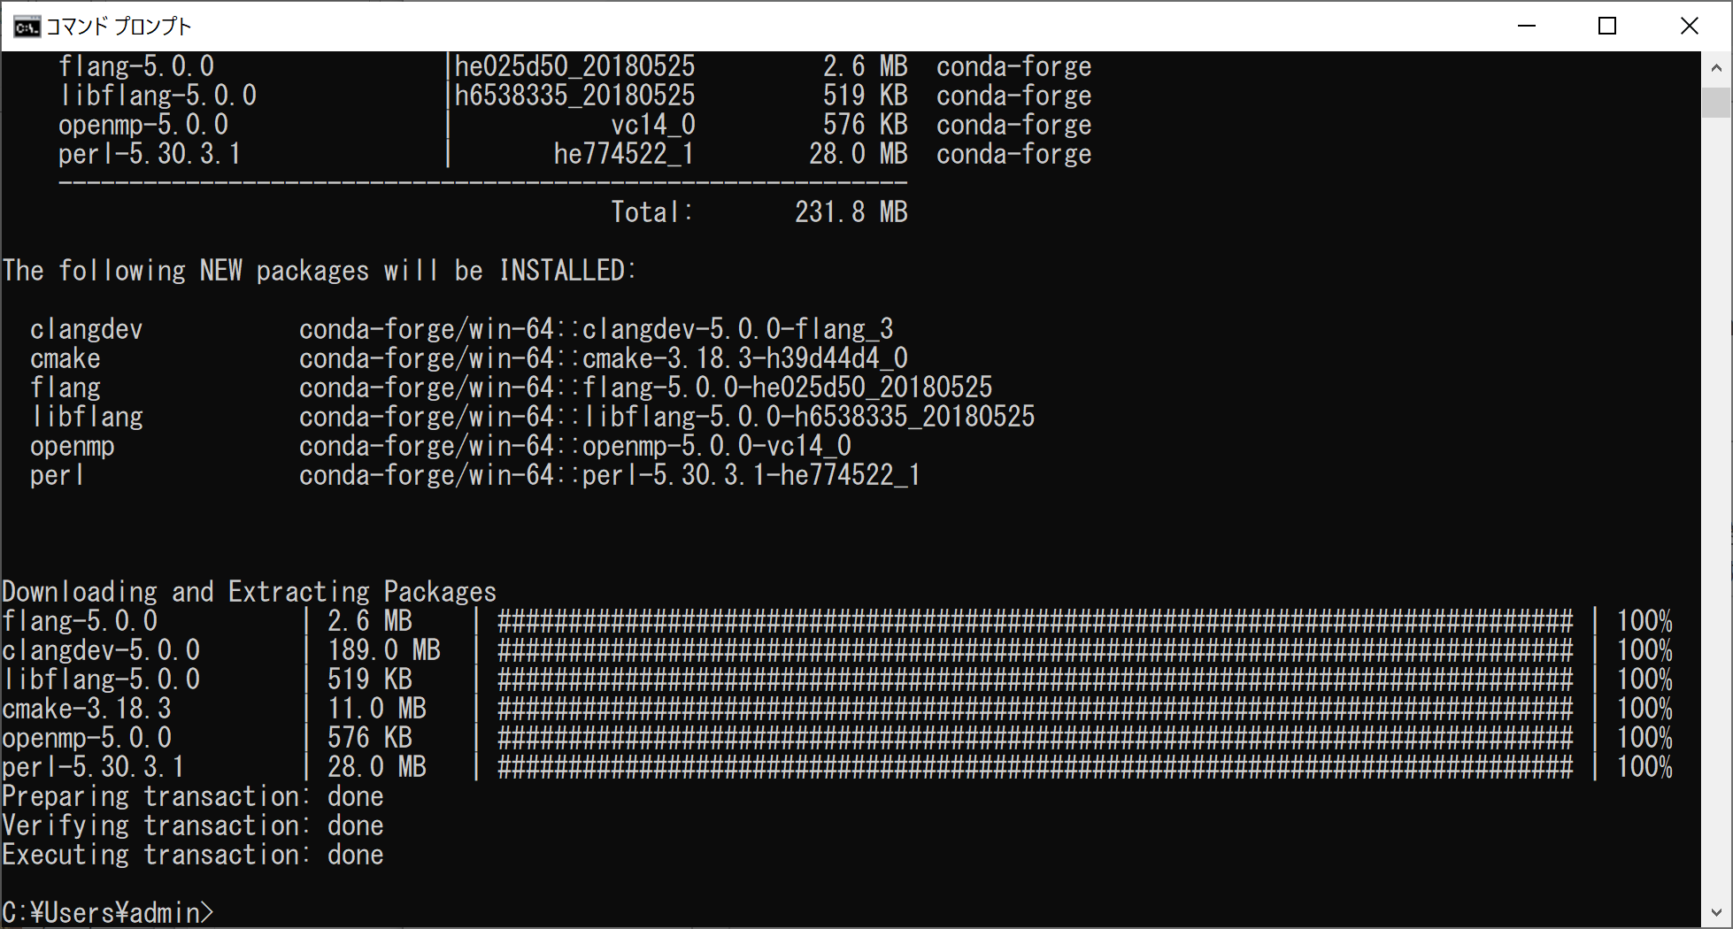The image size is (1733, 929).
Task: Click the progress bar in the flang-5.0.0 download row
Action: pyautogui.click(x=1036, y=621)
